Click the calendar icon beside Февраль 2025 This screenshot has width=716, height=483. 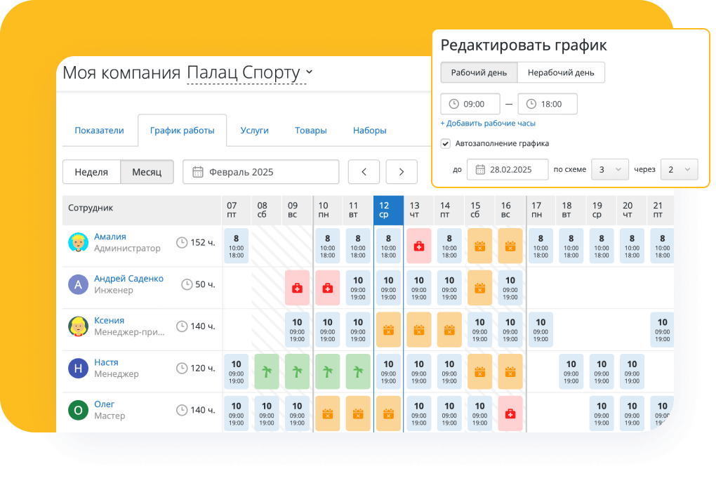(199, 171)
